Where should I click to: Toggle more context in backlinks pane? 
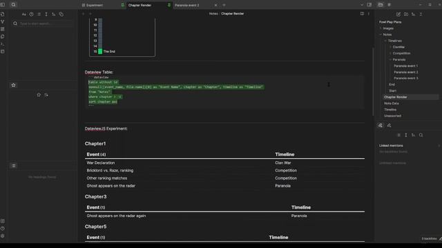click(406, 135)
